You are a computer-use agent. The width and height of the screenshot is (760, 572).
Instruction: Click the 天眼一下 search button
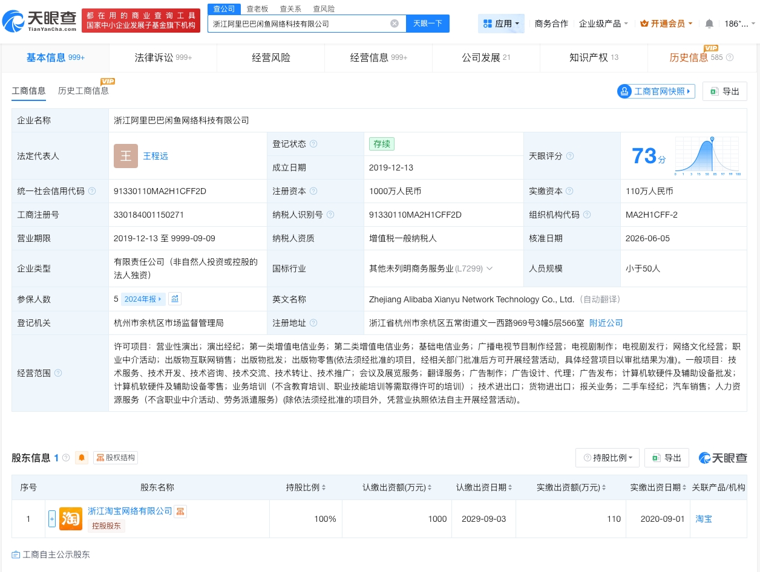(428, 24)
